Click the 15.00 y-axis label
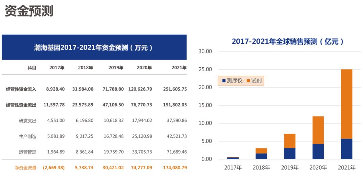 [x=205, y=105]
